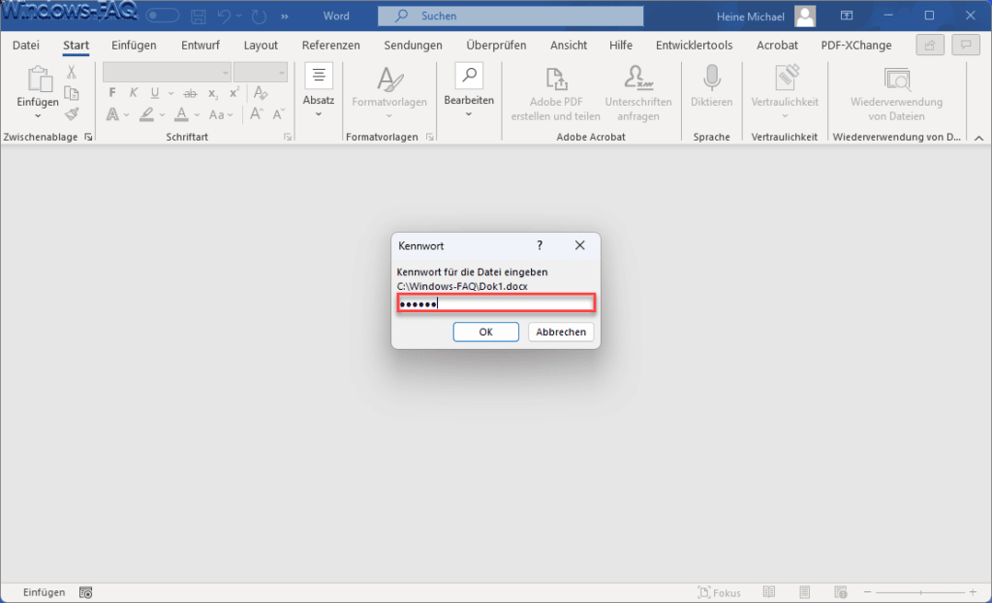Screen dimensions: 992x603
Task: Click the zoom slider in status bar
Action: tap(921, 593)
